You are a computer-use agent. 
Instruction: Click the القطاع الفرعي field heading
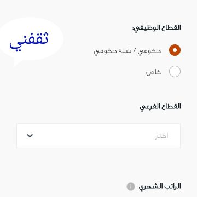pyautogui.click(x=160, y=107)
